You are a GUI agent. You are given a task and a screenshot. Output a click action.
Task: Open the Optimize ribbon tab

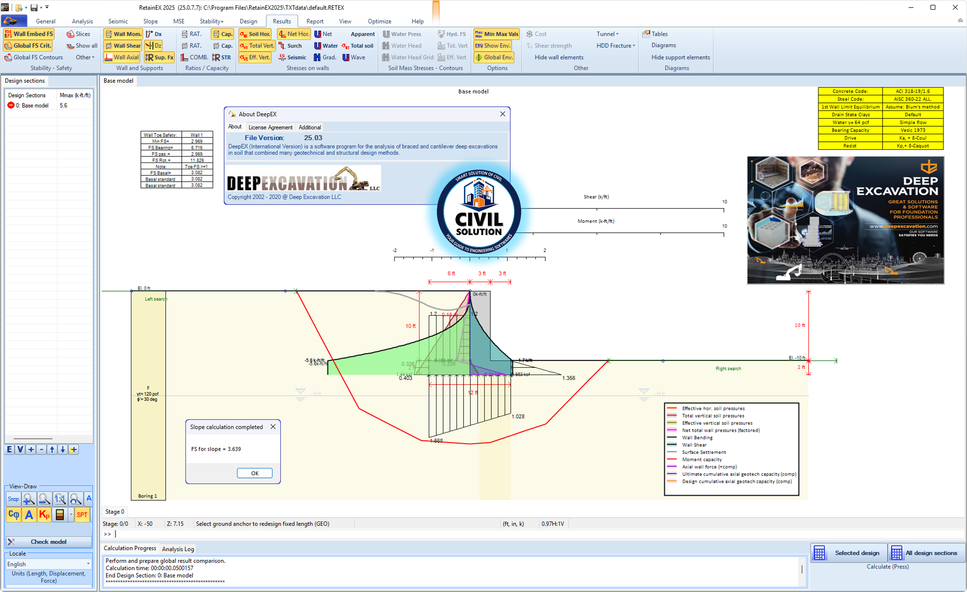point(379,21)
